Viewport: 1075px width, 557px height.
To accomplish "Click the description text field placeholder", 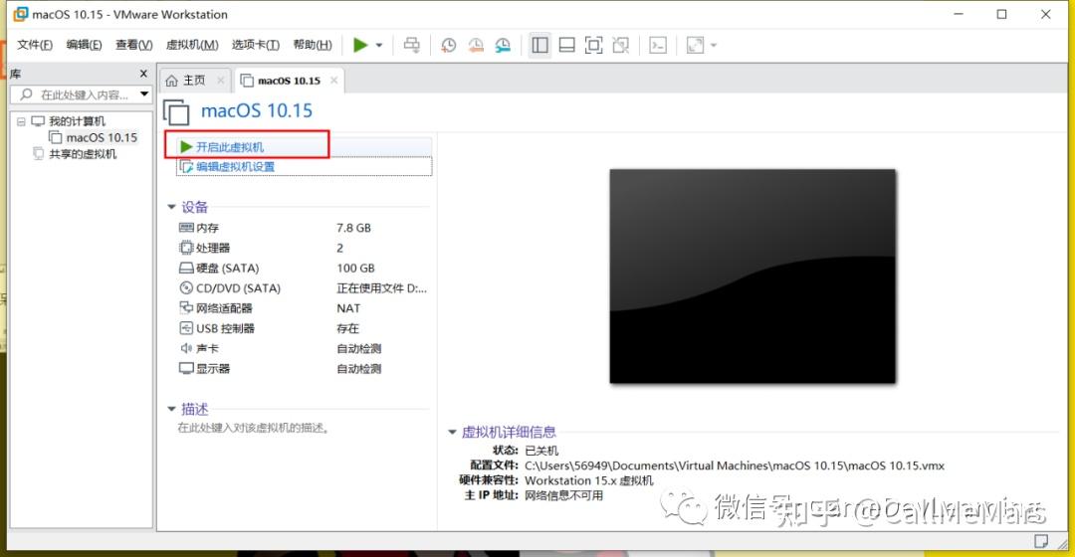I will click(255, 429).
